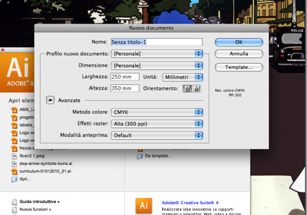Open Profilo nuovo documento dropdown

tap(157, 54)
